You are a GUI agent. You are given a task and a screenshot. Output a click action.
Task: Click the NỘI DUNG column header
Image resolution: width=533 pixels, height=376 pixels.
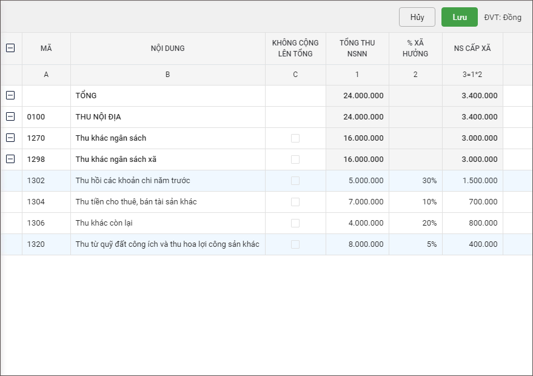(x=167, y=49)
